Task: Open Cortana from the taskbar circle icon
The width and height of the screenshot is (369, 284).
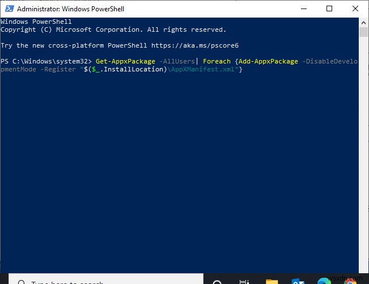Action: pos(217,282)
